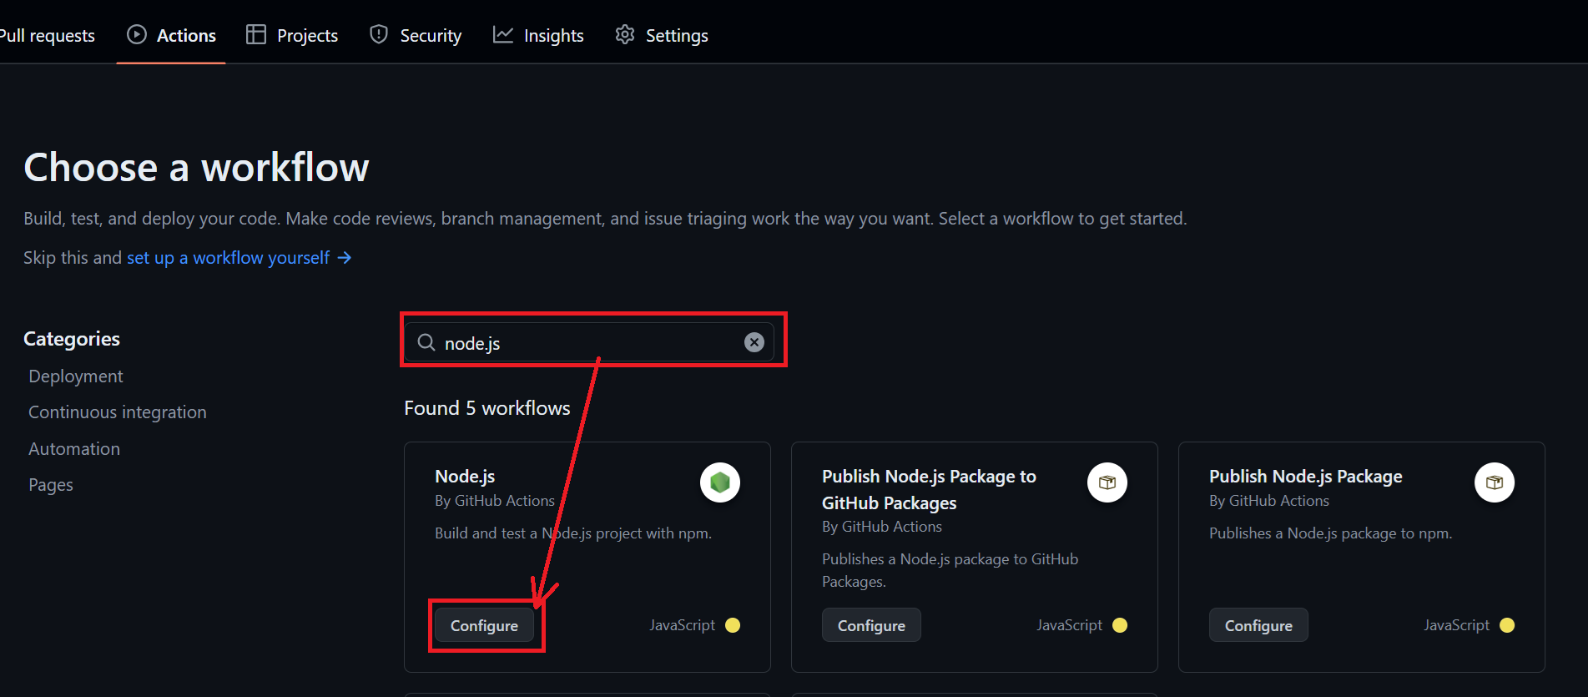Click the package icon on Publish Node.js Package card

[x=1495, y=482]
